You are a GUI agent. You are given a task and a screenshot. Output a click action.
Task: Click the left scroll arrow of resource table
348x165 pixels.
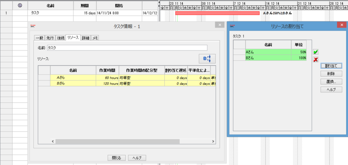[x=53, y=141]
